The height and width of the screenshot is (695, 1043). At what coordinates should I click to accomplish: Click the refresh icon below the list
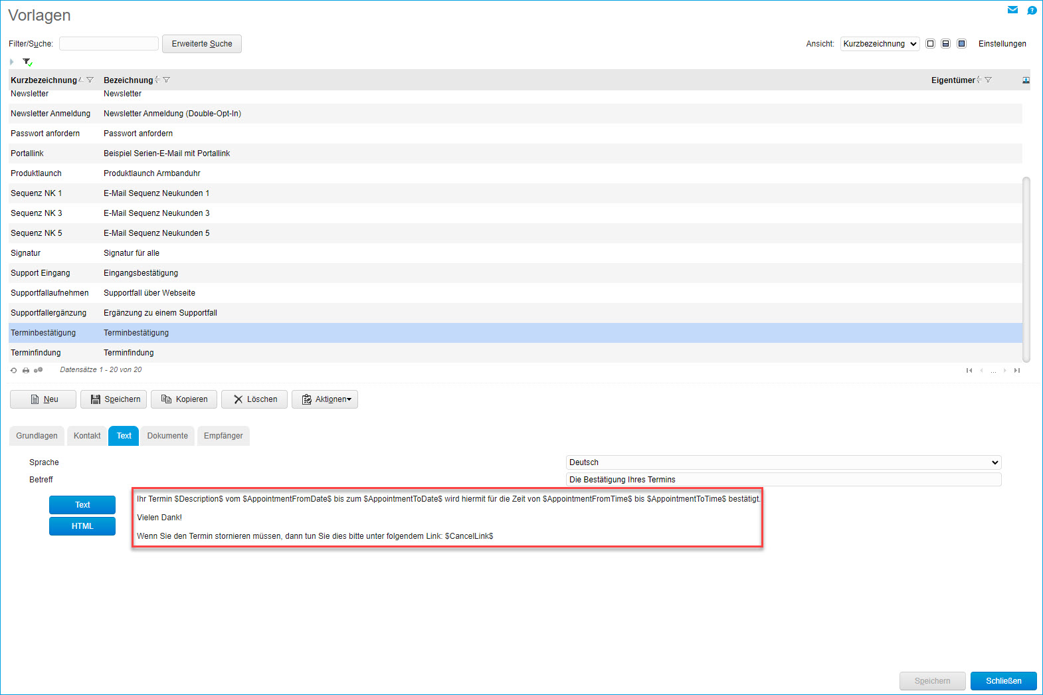13,370
